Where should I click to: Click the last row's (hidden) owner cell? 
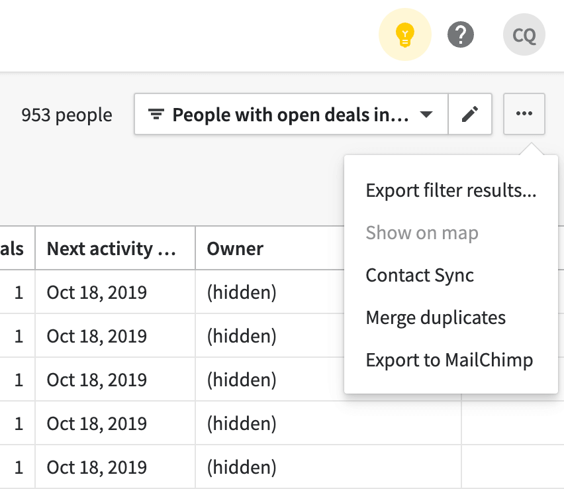pos(241,467)
